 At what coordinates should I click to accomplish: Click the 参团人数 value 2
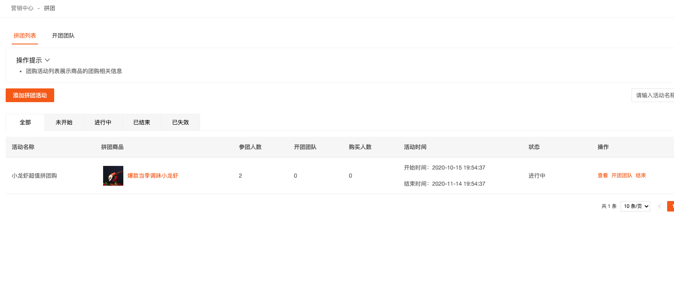point(241,176)
